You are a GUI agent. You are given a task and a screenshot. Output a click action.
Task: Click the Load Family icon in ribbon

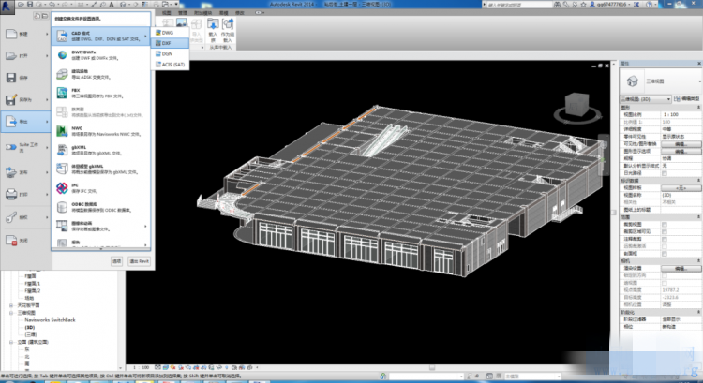pyautogui.click(x=213, y=24)
